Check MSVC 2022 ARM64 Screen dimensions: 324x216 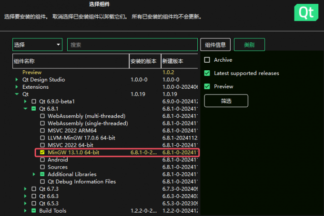pyautogui.click(x=42, y=131)
